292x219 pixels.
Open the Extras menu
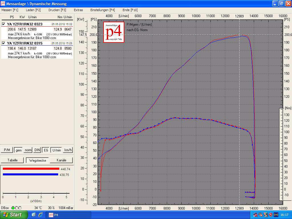click(78, 10)
